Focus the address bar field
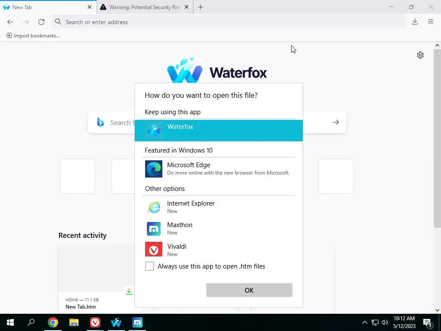 tap(228, 22)
